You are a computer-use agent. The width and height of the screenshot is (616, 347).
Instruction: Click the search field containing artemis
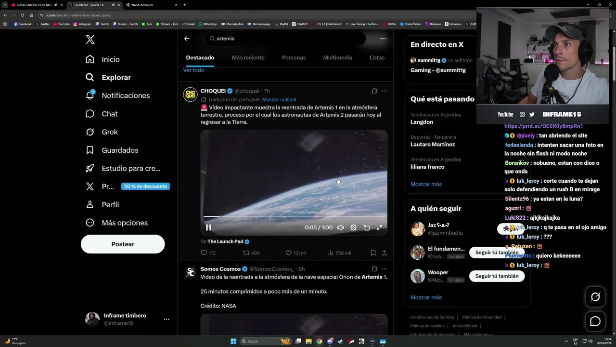(x=285, y=39)
